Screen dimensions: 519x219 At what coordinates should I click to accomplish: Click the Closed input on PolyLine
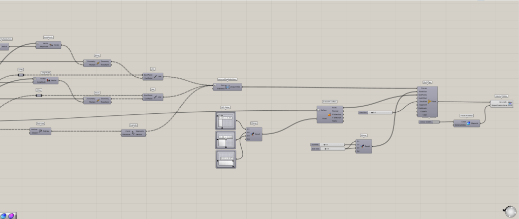click(34, 134)
